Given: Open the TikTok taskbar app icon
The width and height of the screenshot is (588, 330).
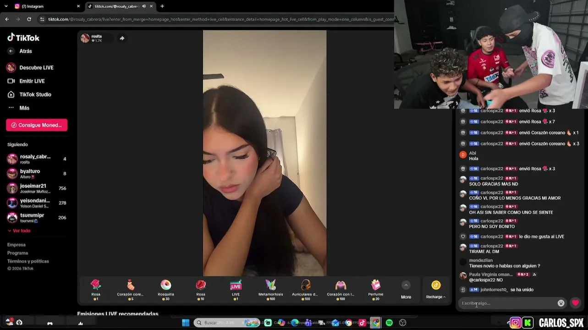Looking at the screenshot, I should coord(362,323).
